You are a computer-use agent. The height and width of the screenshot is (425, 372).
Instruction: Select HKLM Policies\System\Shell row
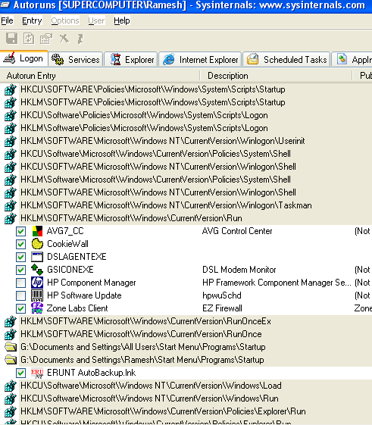coord(155,180)
